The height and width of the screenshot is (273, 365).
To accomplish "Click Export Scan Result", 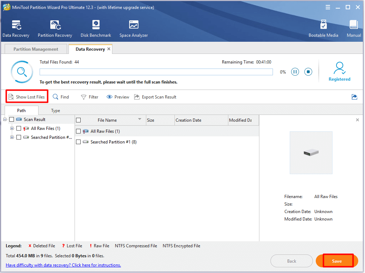I will click(x=155, y=97).
